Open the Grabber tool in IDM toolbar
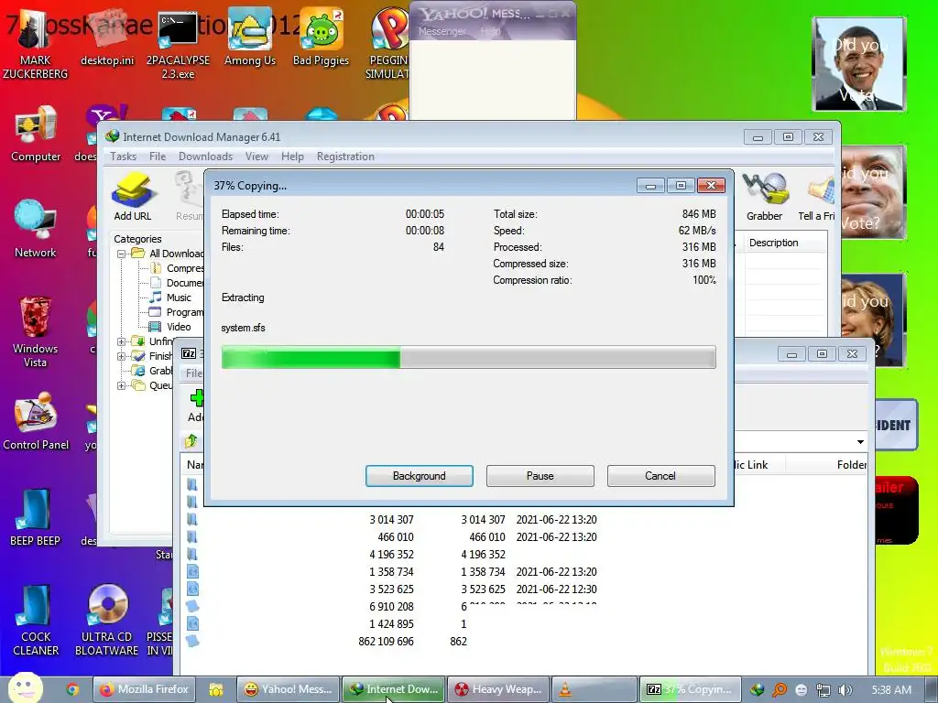The height and width of the screenshot is (703, 938). pyautogui.click(x=764, y=197)
